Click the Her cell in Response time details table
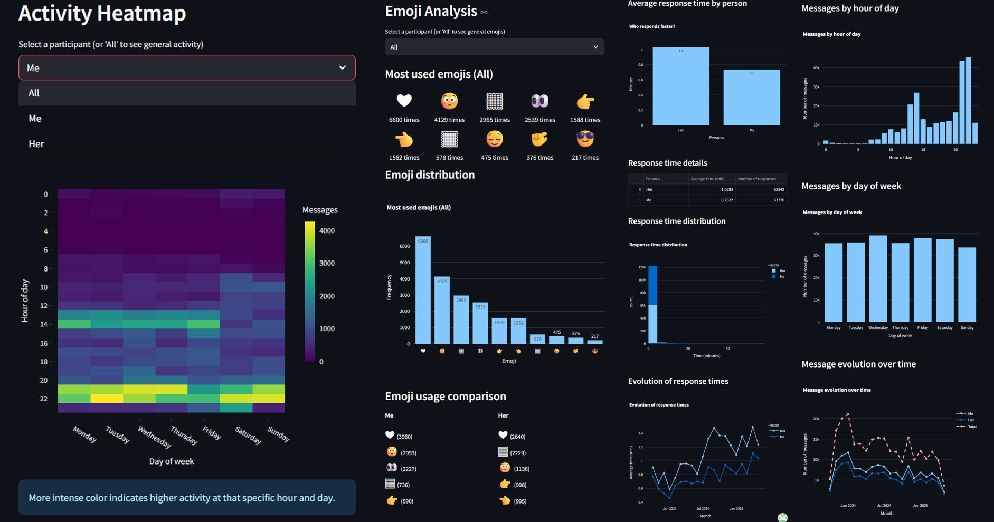The height and width of the screenshot is (522, 994). (x=666, y=189)
